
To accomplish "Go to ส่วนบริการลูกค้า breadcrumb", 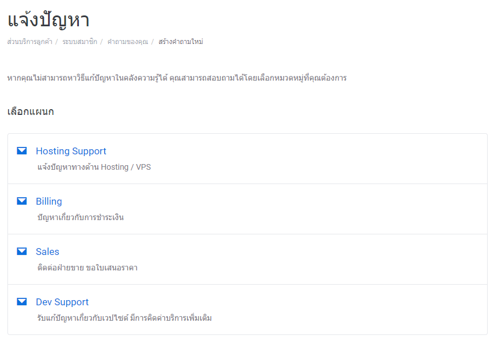I will [30, 42].
